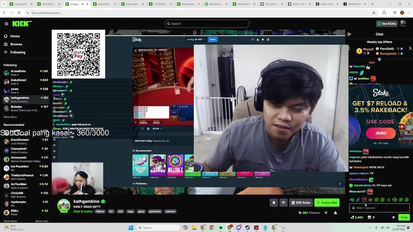
Task: Click Get KICKs button
Action: pyautogui.click(x=386, y=24)
